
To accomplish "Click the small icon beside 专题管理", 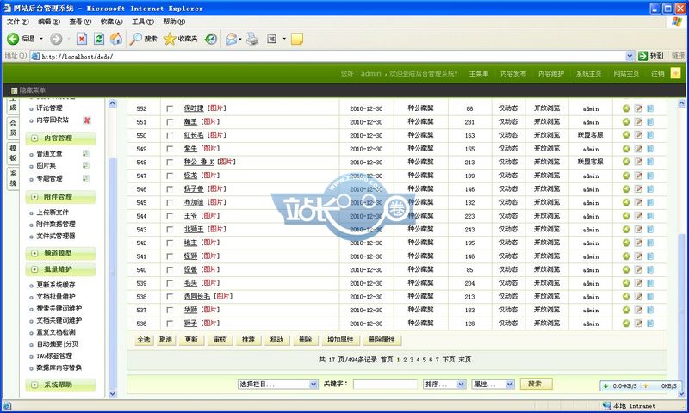I will [85, 178].
